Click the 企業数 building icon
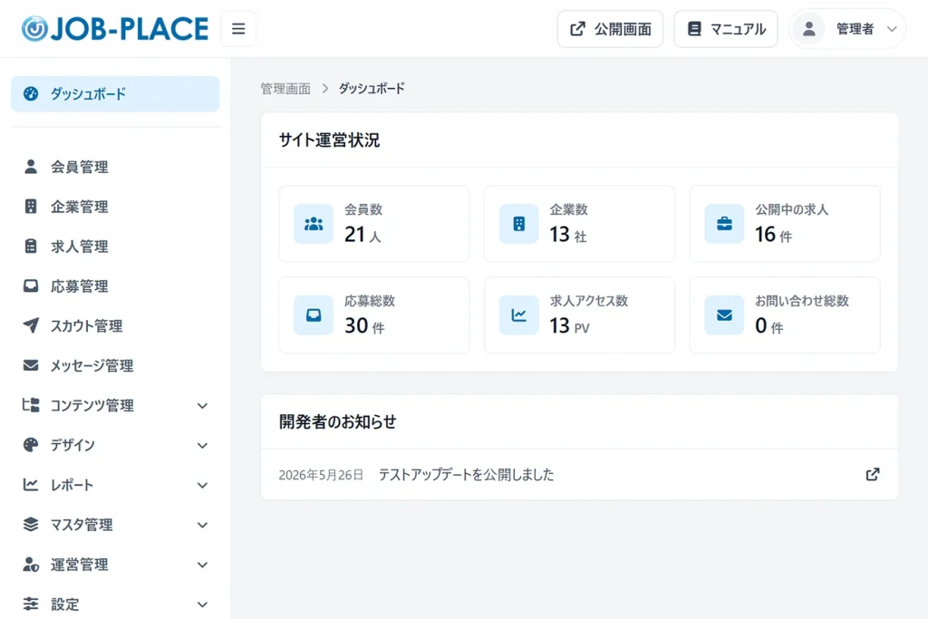928x619 pixels. pos(519,224)
